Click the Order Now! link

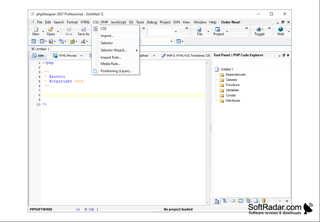[231, 22]
